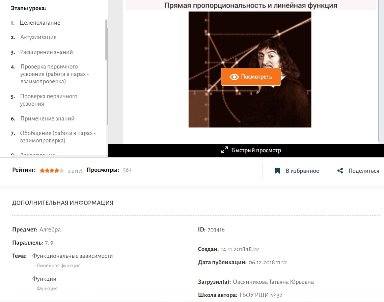
Task: Click the Descartes lesson preview thumbnail
Action: (x=250, y=70)
